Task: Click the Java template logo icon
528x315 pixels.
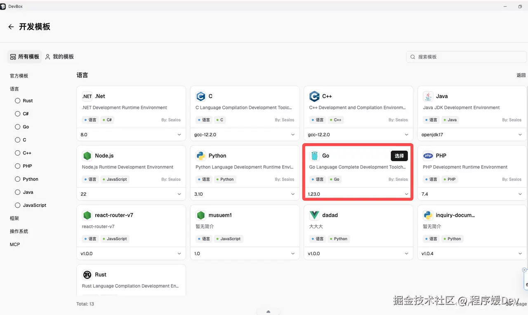Action: pos(428,96)
